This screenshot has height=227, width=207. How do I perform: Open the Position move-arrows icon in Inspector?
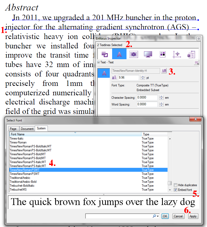click(x=177, y=54)
